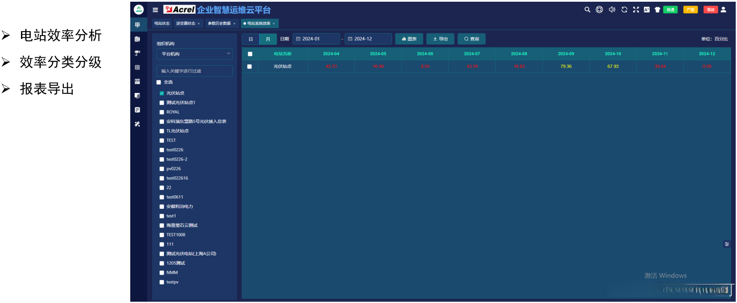Click the round platform logo avatar
Image resolution: width=737 pixels, height=303 pixels.
pyautogui.click(x=139, y=9)
